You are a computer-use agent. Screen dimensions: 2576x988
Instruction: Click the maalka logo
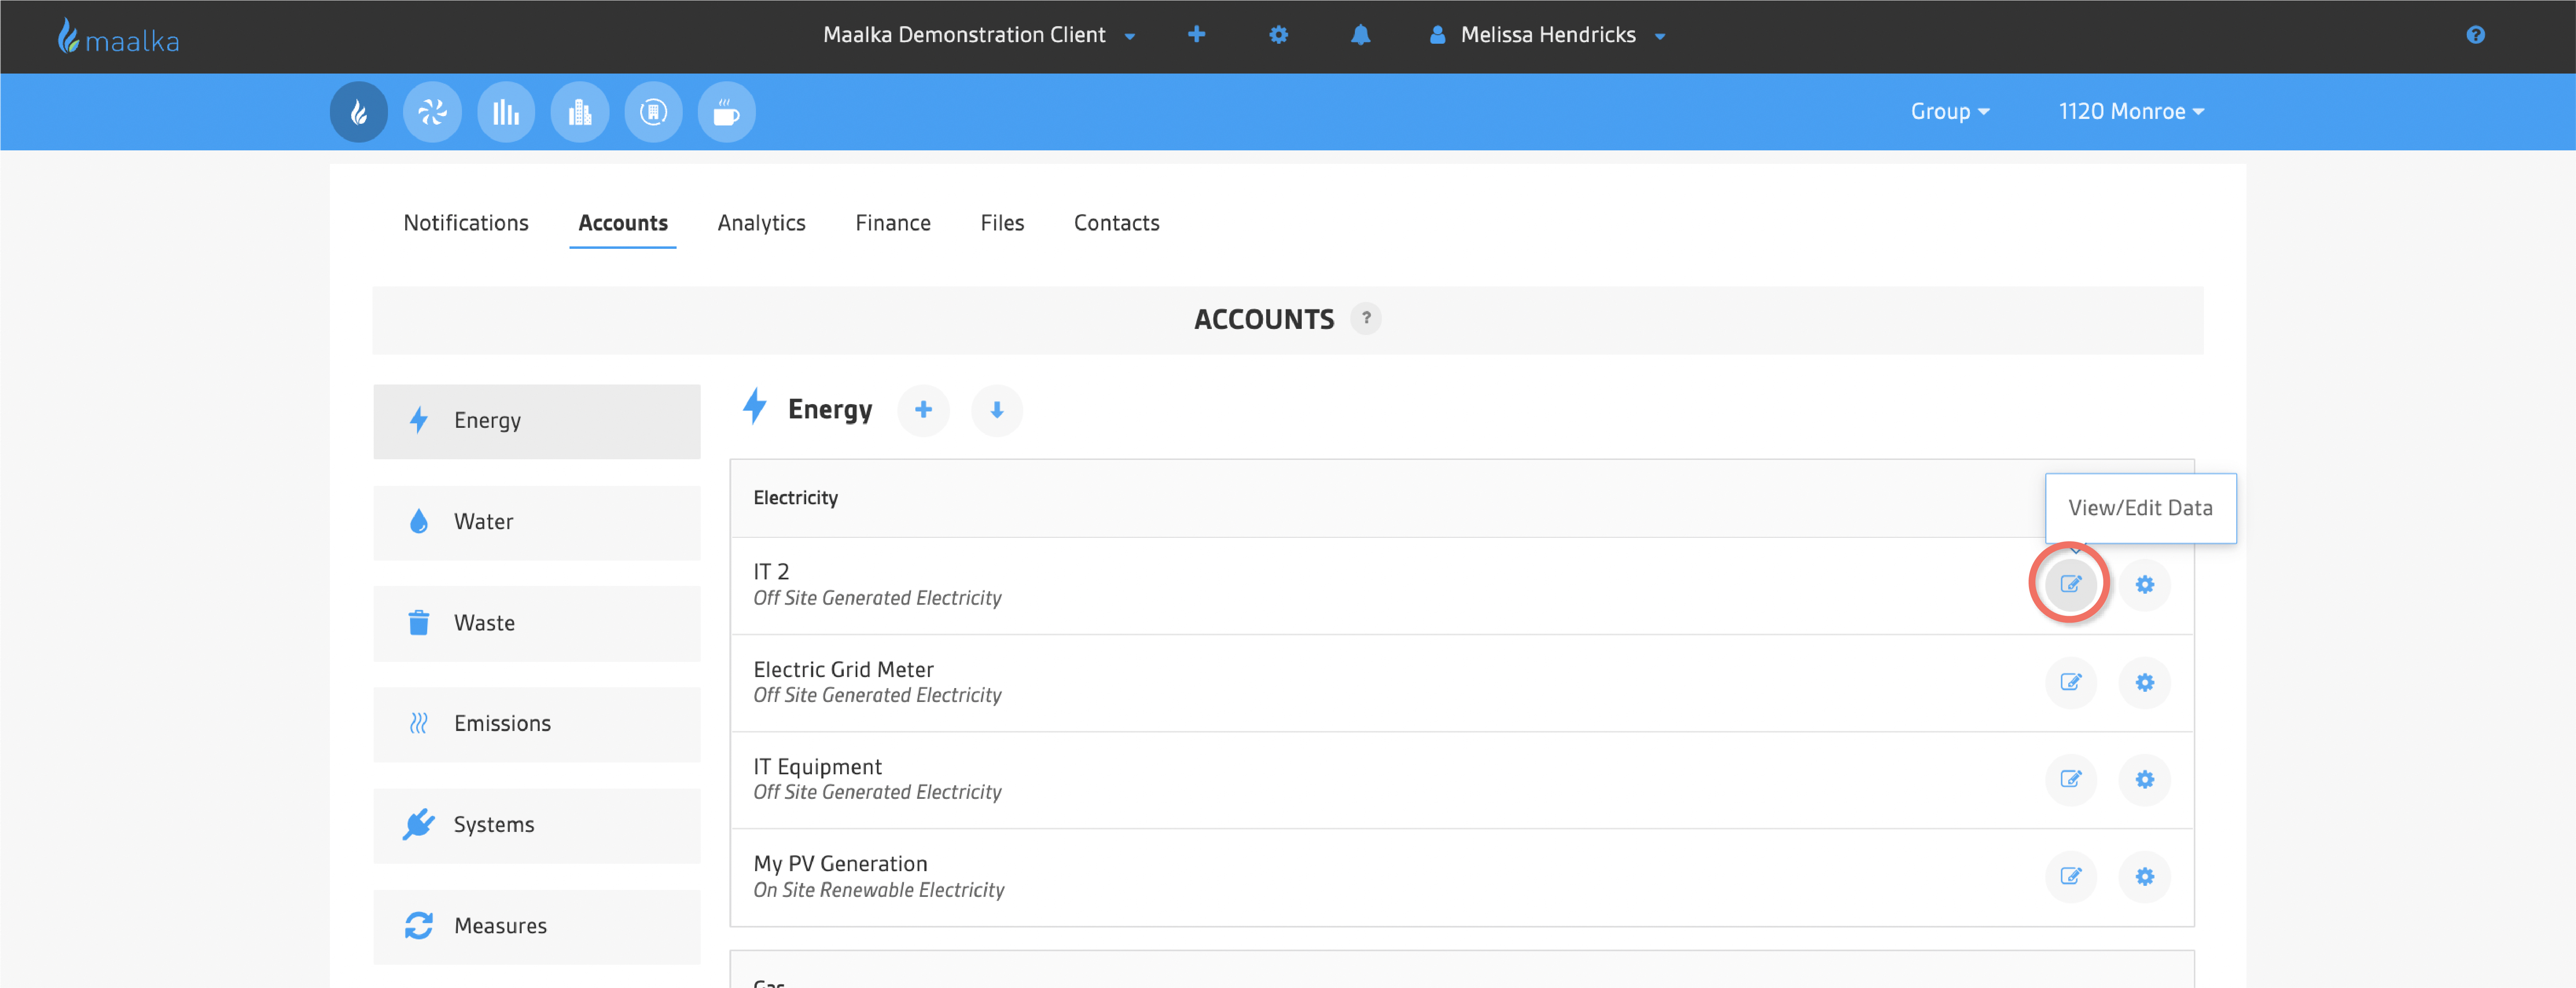pyautogui.click(x=118, y=37)
